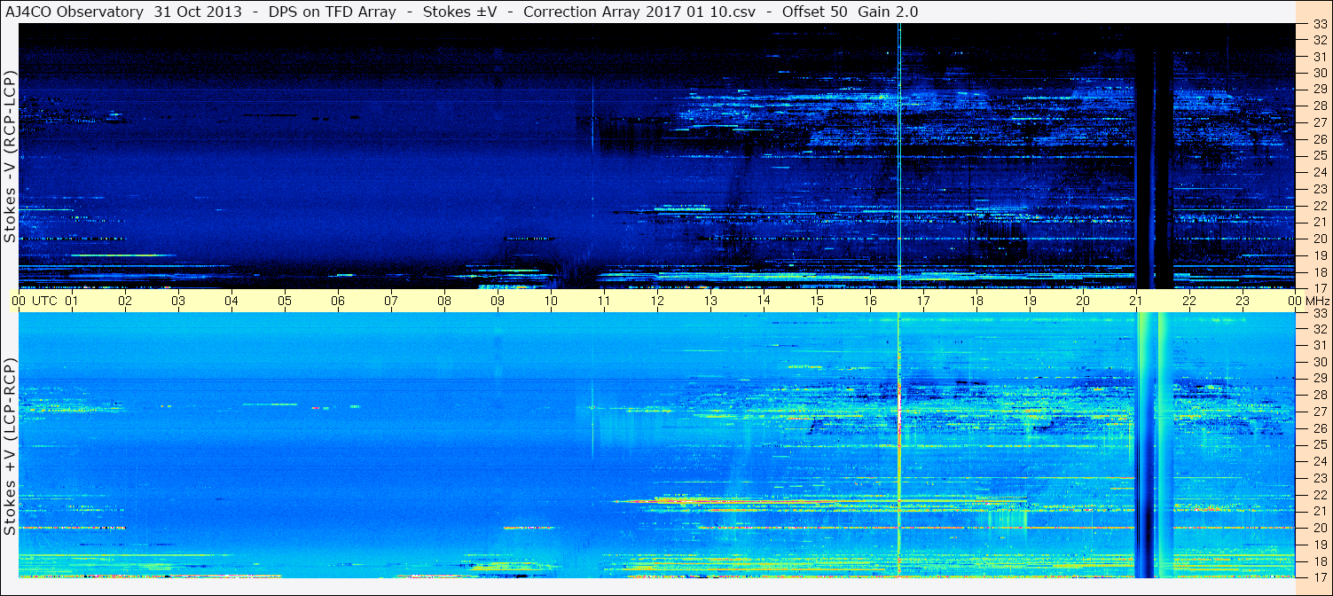Click the 27 MHz tick label, upper Stokes -V panel
The image size is (1333, 596).
click(1320, 122)
